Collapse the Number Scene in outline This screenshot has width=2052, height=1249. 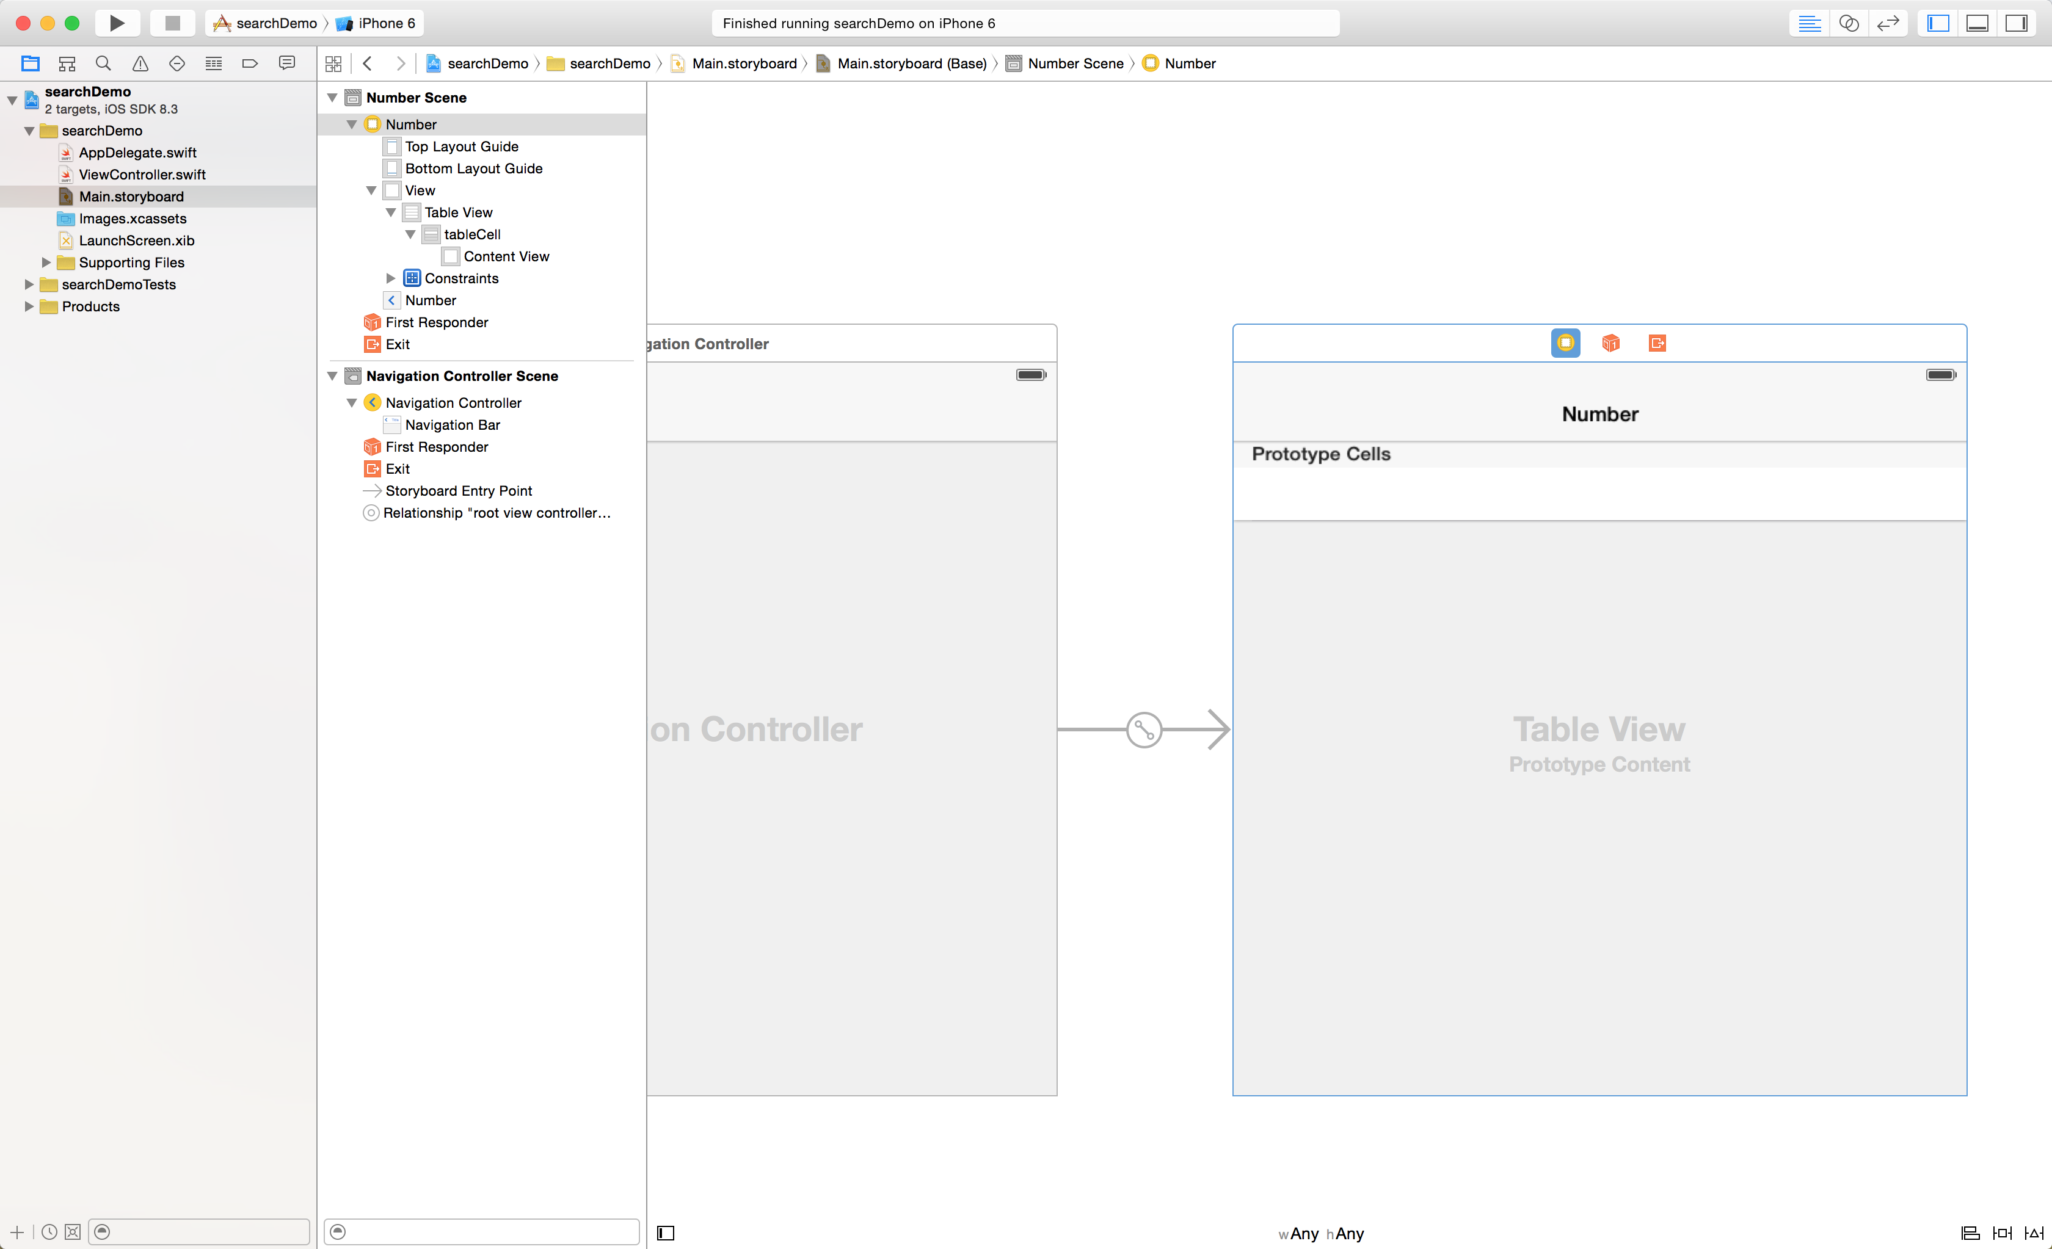332,98
